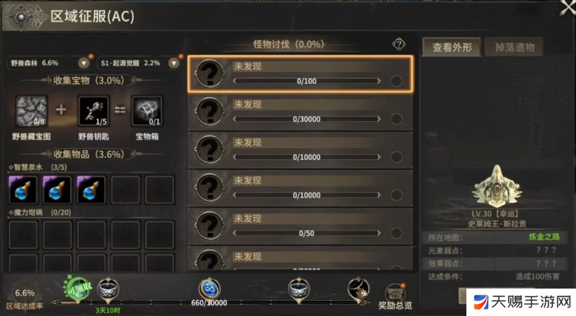The height and width of the screenshot is (316, 576).
Task: Select the 野兽钥匙 key icon
Action: tap(94, 111)
